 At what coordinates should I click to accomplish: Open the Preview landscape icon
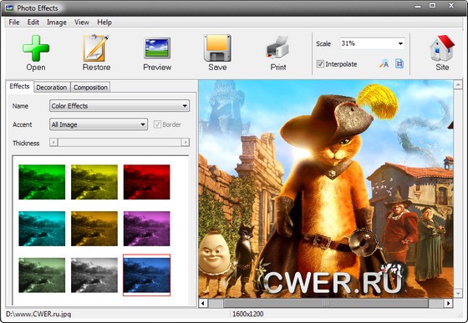[157, 48]
